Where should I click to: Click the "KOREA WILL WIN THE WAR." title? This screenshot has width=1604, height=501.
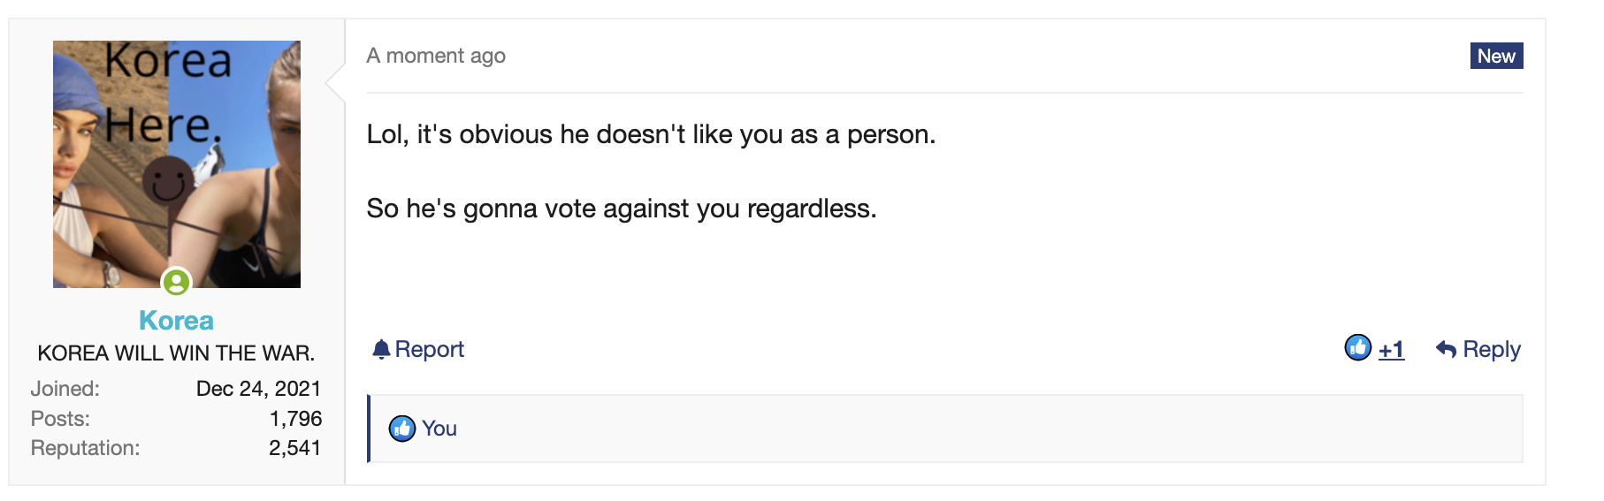176,353
